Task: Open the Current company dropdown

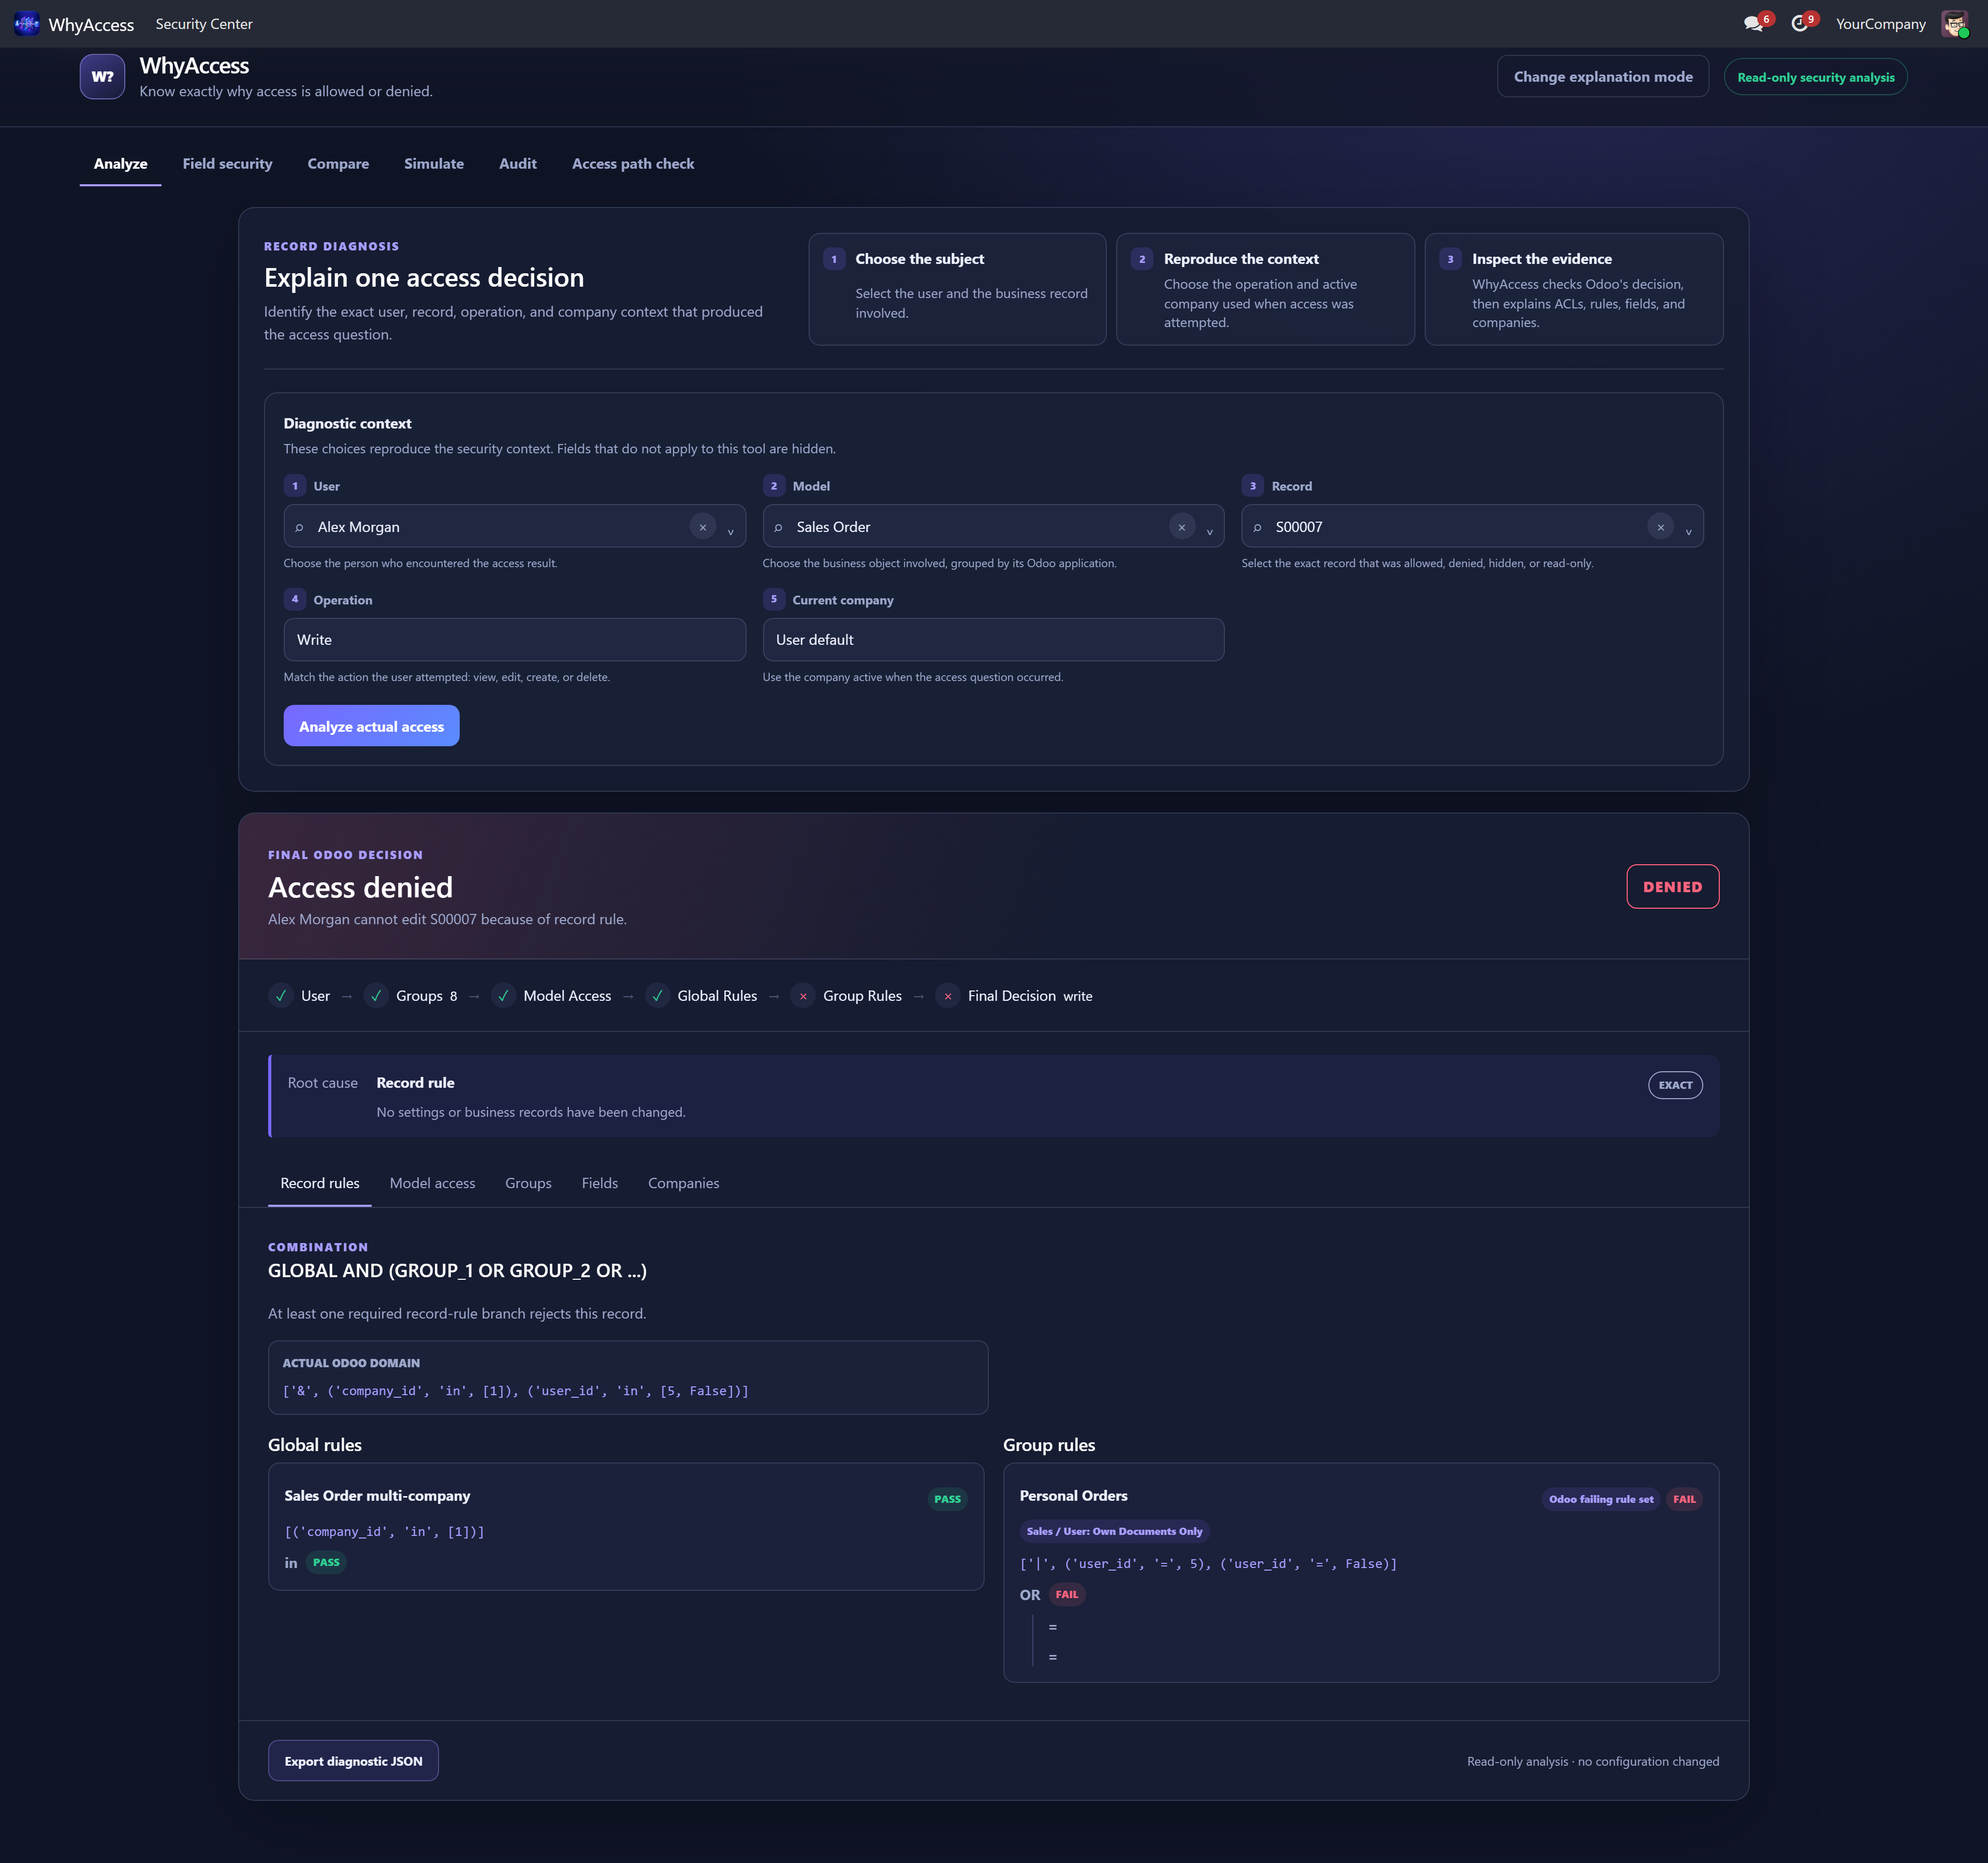Action: click(x=993, y=640)
